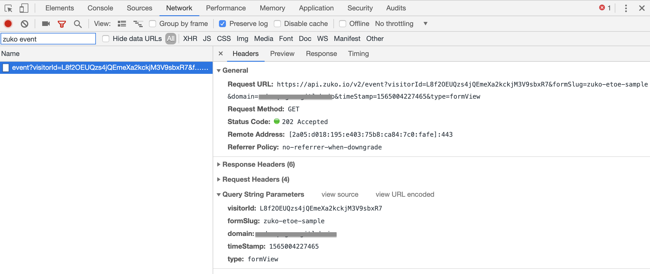This screenshot has height=274, width=650.
Task: Filter requests by XHR type
Action: coord(190,39)
